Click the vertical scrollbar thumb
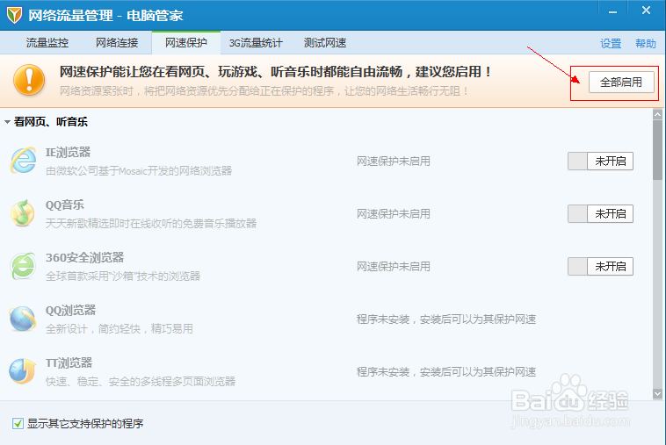Viewport: 666px width, 445px height. click(x=657, y=150)
